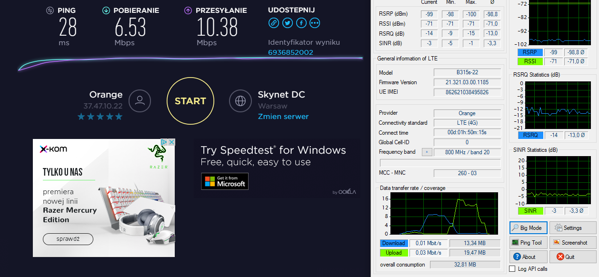
Task: Open Big Mode in the LTE tool
Action: pos(529,228)
